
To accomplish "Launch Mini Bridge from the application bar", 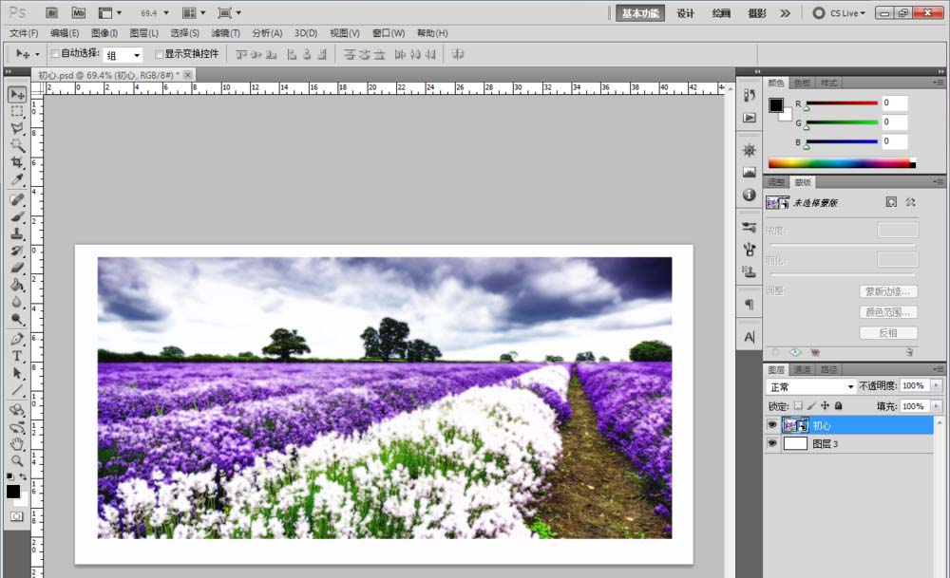I will [78, 12].
